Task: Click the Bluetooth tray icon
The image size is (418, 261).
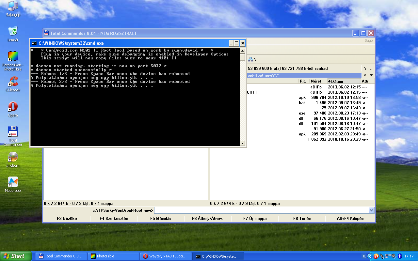Action: point(399,256)
